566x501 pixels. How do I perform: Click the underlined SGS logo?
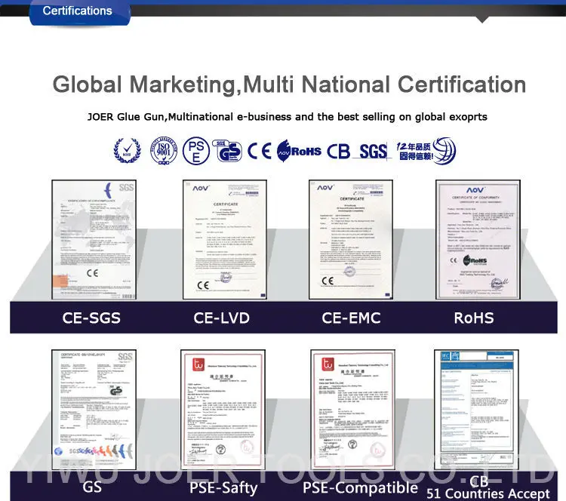pyautogui.click(x=373, y=151)
